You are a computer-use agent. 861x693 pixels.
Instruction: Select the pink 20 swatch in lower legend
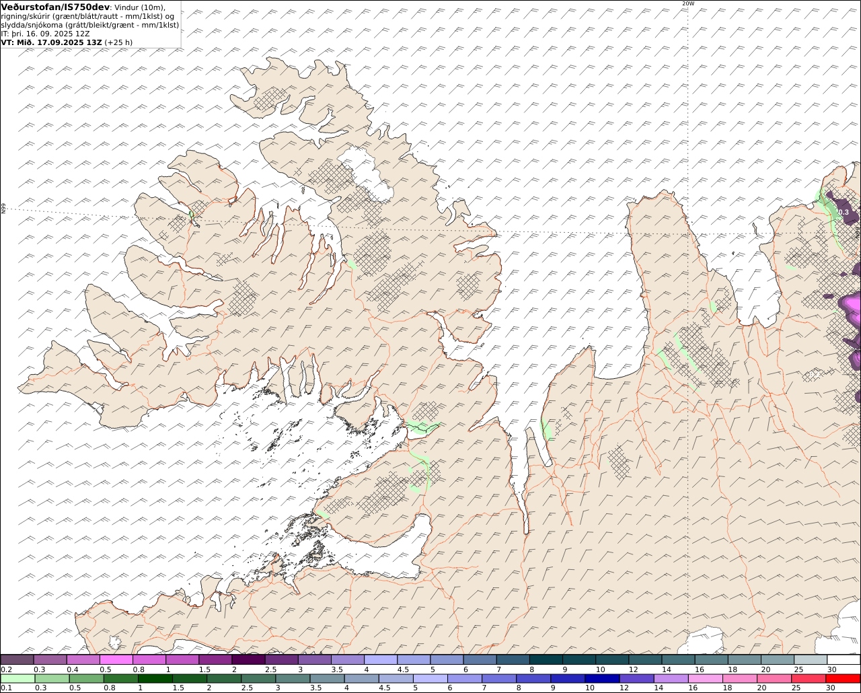click(774, 678)
